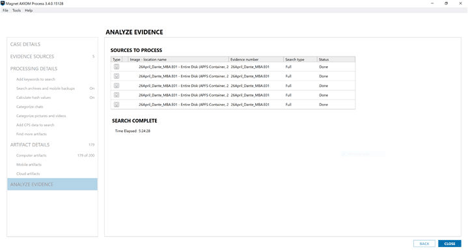Sort by Image - location name column
468x251 pixels.
[178, 59]
